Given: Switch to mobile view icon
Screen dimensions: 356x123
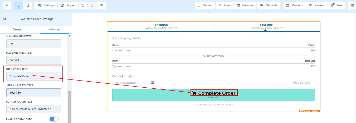Looking at the screenshot, I should [28, 5].
